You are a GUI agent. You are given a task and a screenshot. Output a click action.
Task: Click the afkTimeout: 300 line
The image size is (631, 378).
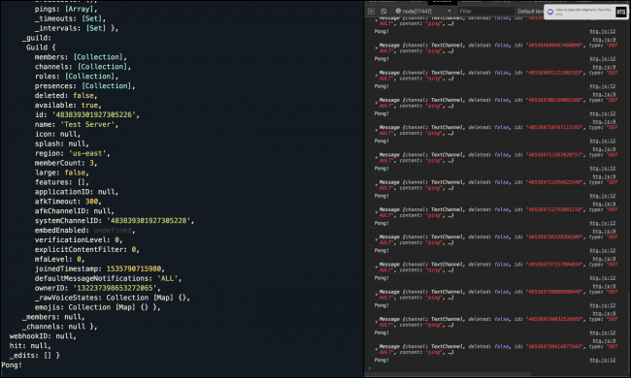pyautogui.click(x=68, y=202)
